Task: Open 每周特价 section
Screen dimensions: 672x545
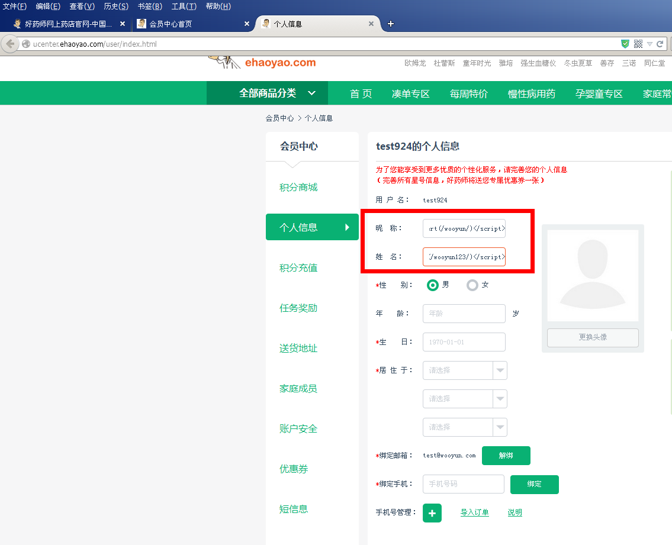Action: pos(469,94)
